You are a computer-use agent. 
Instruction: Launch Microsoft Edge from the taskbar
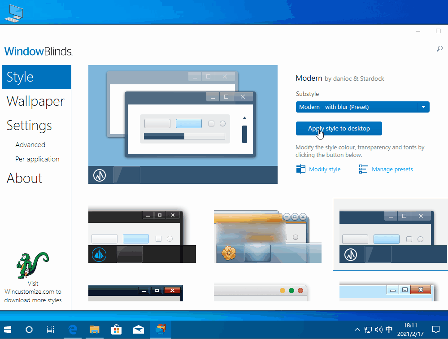[x=73, y=330]
